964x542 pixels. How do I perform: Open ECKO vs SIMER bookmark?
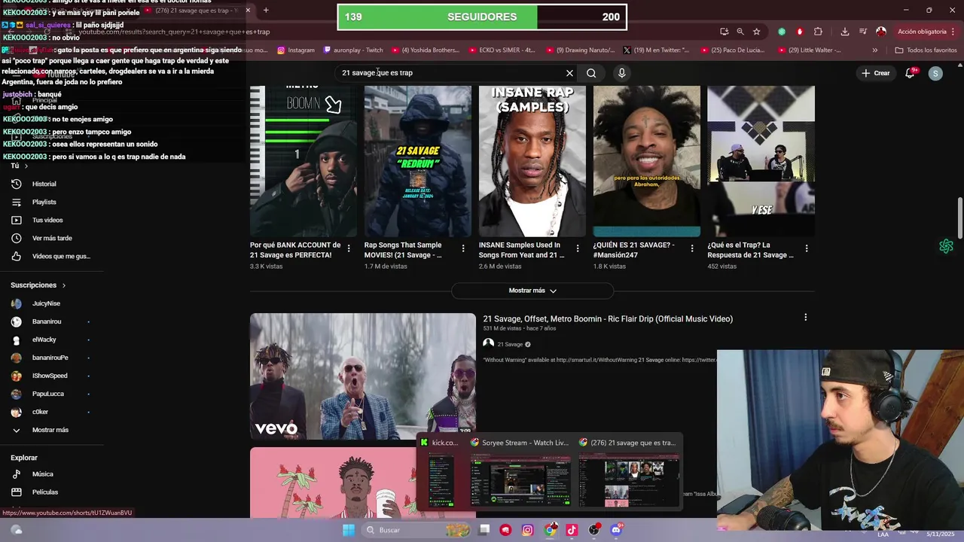point(502,50)
